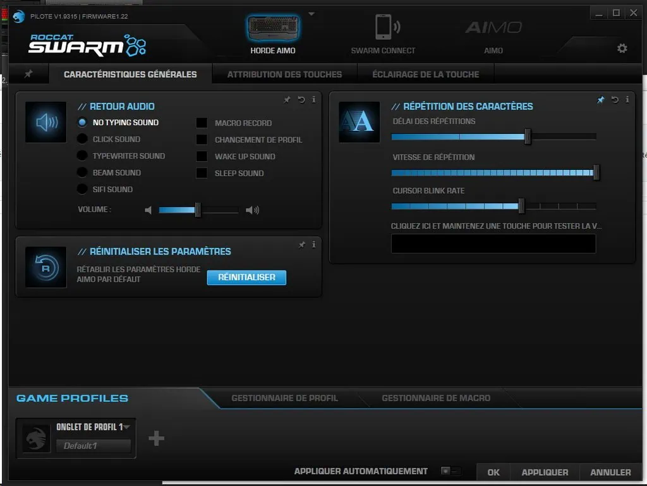
Task: Reset Répétition des Caractères panel with undo icon
Action: click(615, 99)
